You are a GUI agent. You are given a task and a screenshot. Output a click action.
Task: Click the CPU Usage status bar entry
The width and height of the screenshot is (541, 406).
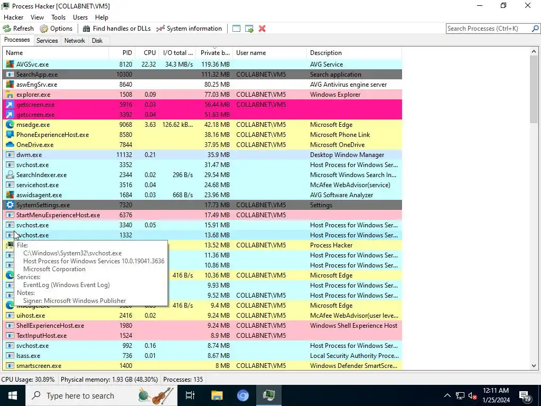28,380
